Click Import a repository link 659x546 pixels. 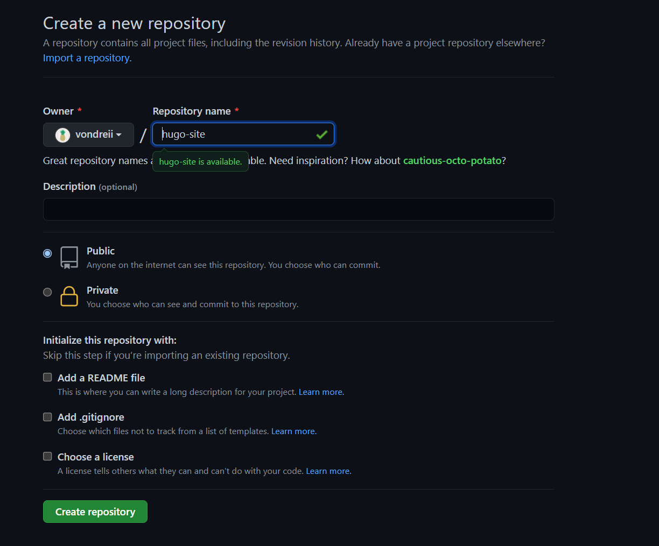click(86, 58)
